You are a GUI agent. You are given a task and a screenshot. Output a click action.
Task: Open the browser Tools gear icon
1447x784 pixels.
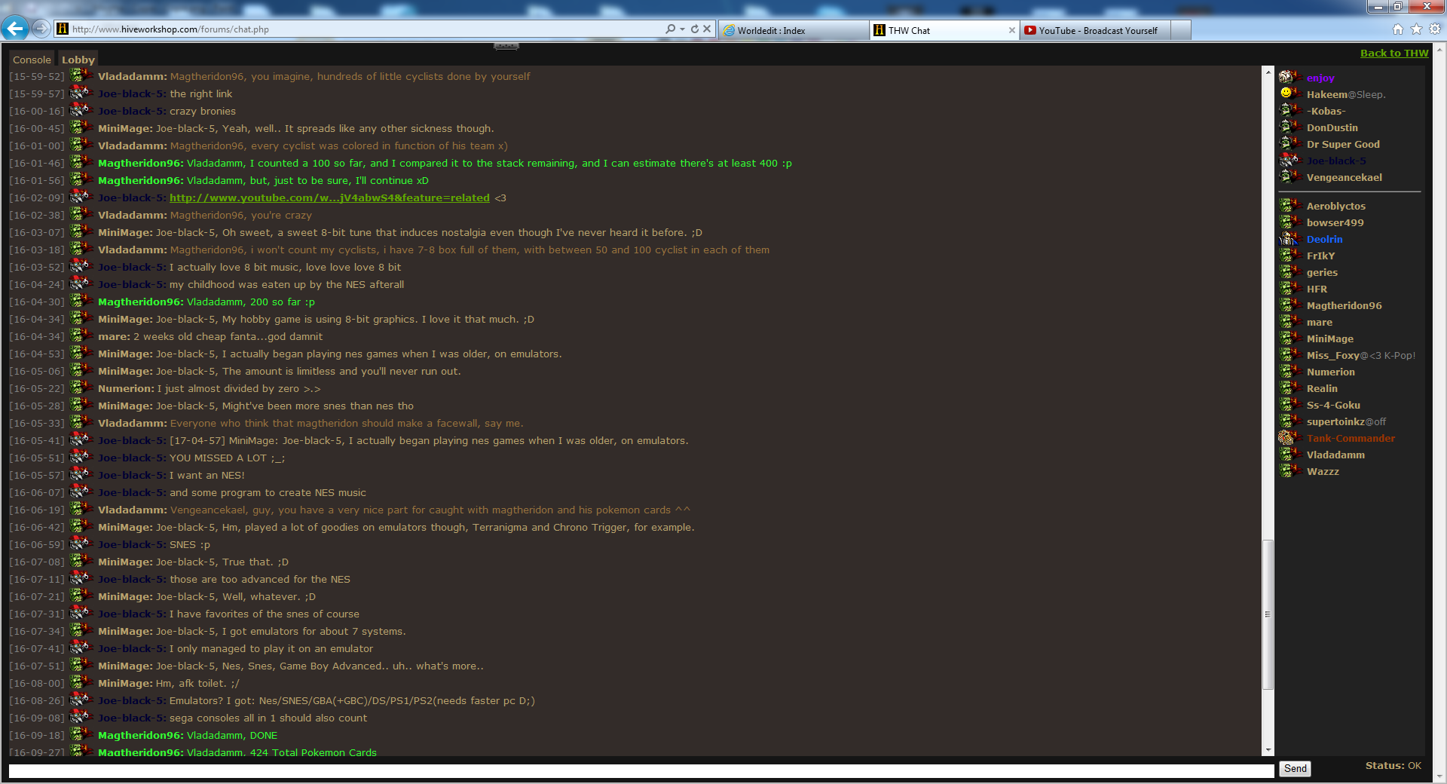click(x=1435, y=29)
